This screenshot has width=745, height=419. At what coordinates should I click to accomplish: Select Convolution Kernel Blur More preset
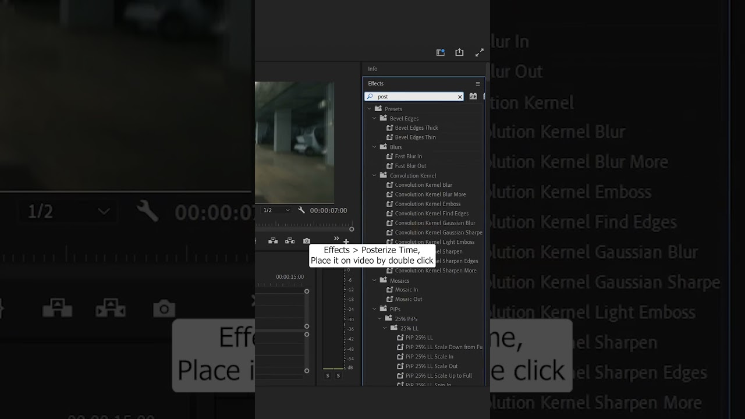coord(430,194)
